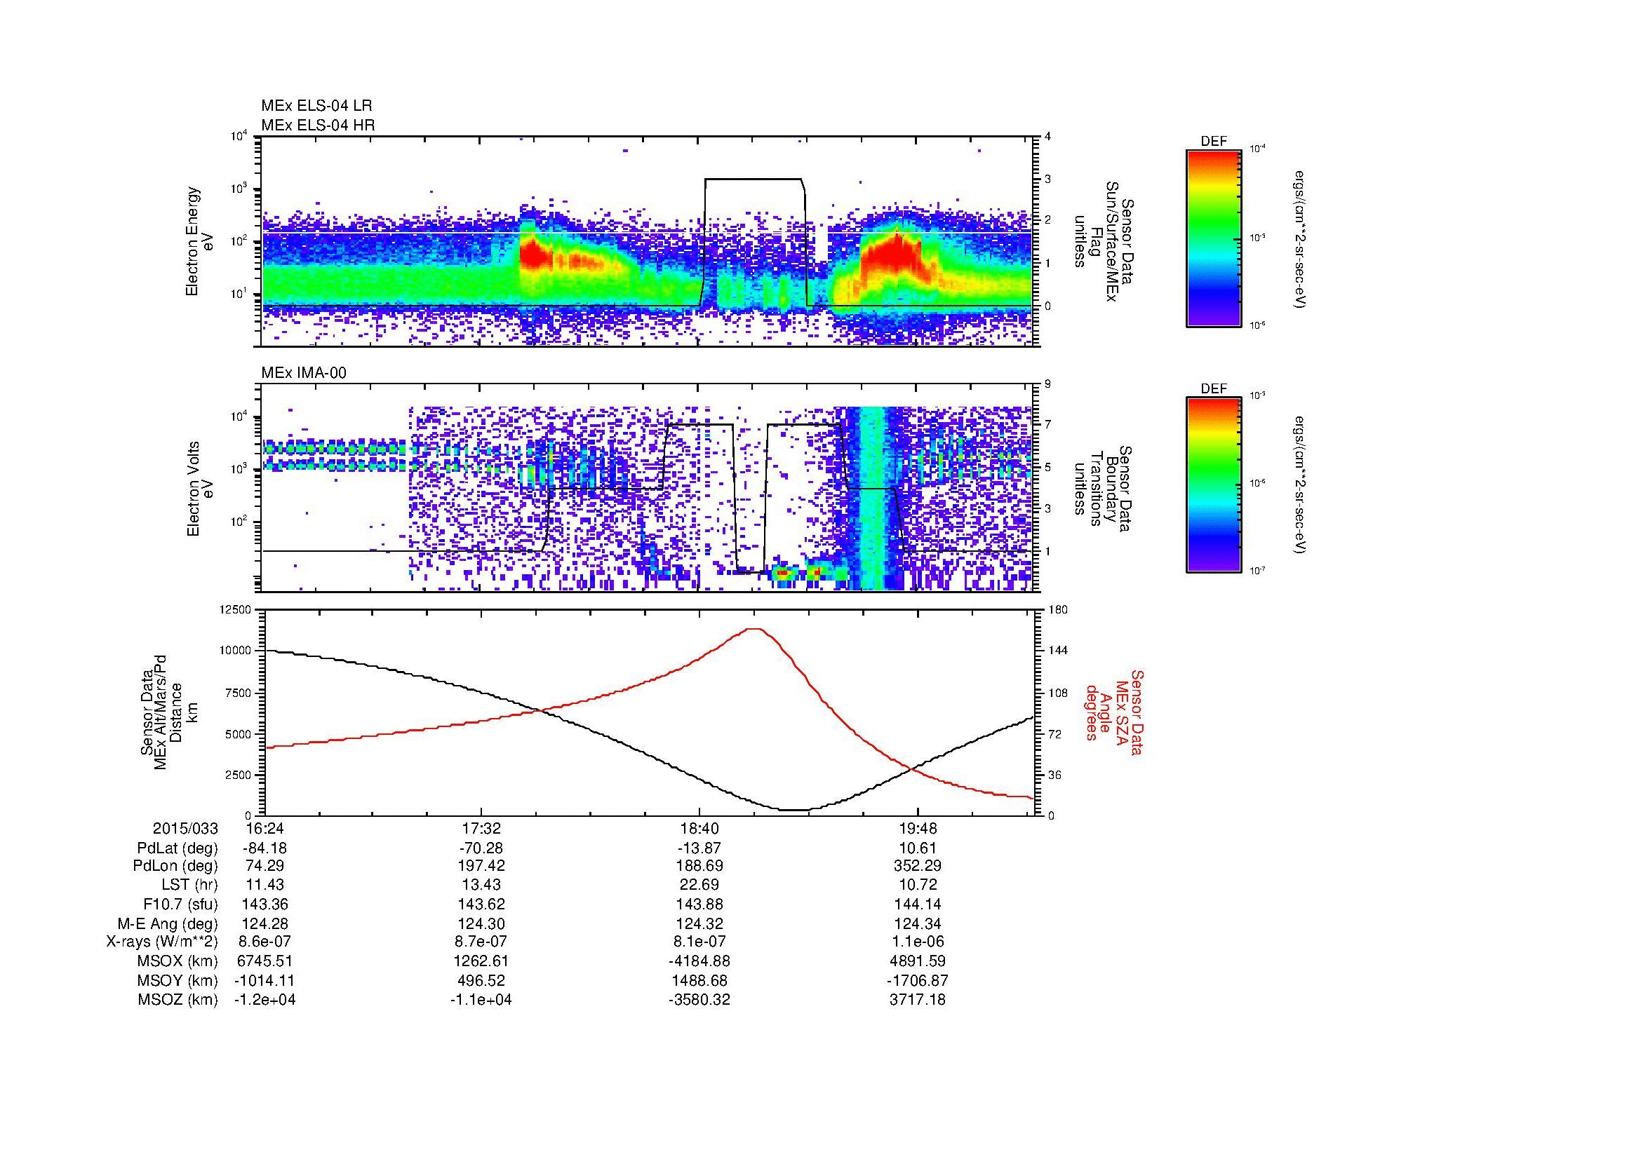Click the 'MEx ELS-04 HR' plot title
This screenshot has height=1159, width=1641.
tap(318, 125)
